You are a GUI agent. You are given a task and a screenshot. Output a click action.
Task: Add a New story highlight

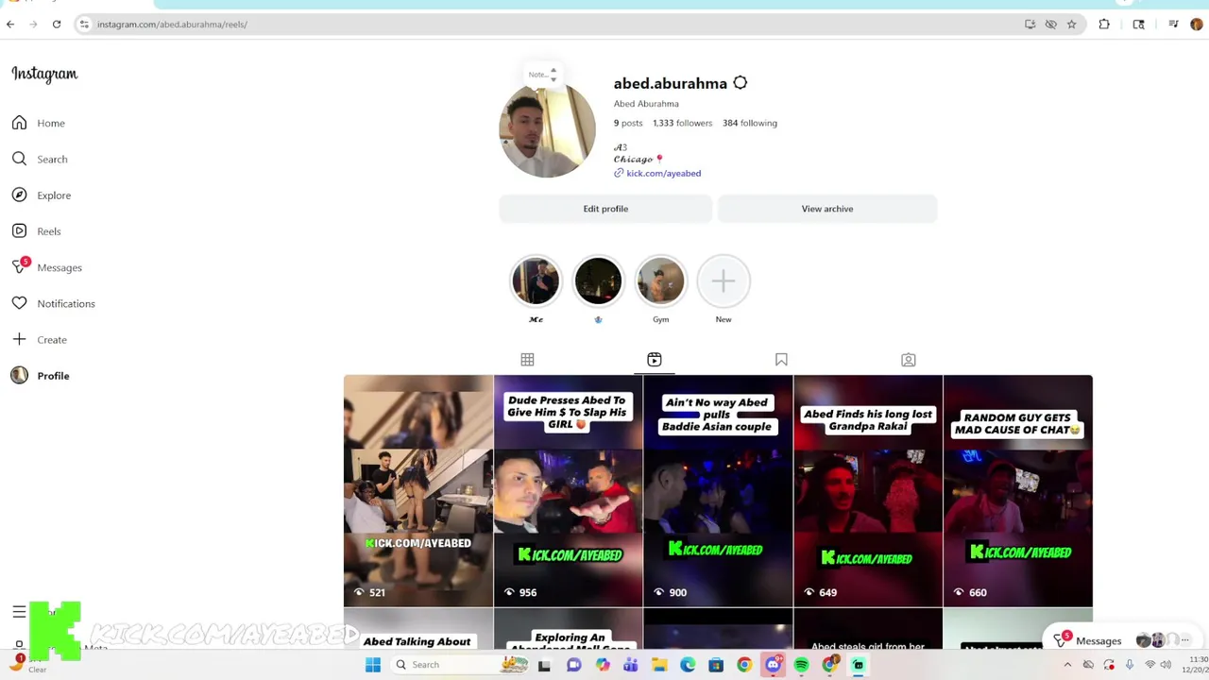(x=724, y=281)
